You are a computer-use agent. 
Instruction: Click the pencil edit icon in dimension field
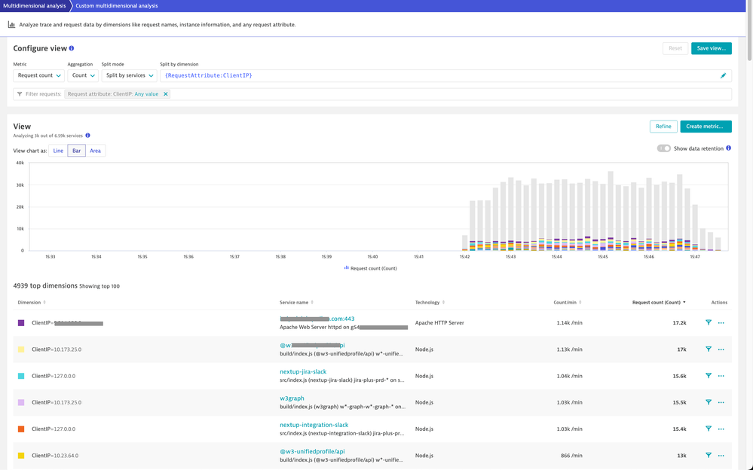[x=724, y=75]
